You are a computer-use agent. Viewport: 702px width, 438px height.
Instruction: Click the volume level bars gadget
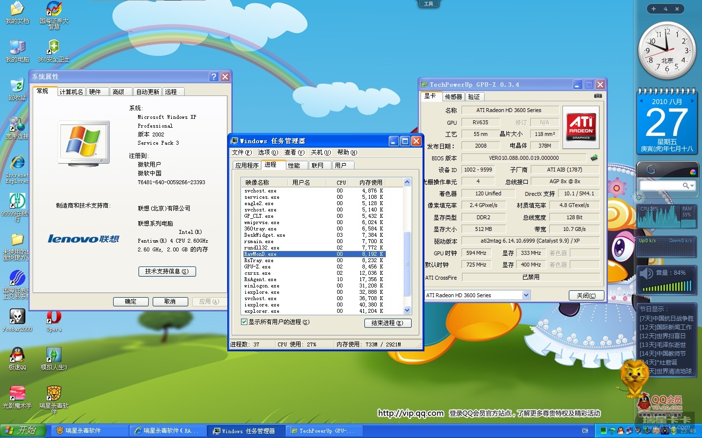(667, 286)
